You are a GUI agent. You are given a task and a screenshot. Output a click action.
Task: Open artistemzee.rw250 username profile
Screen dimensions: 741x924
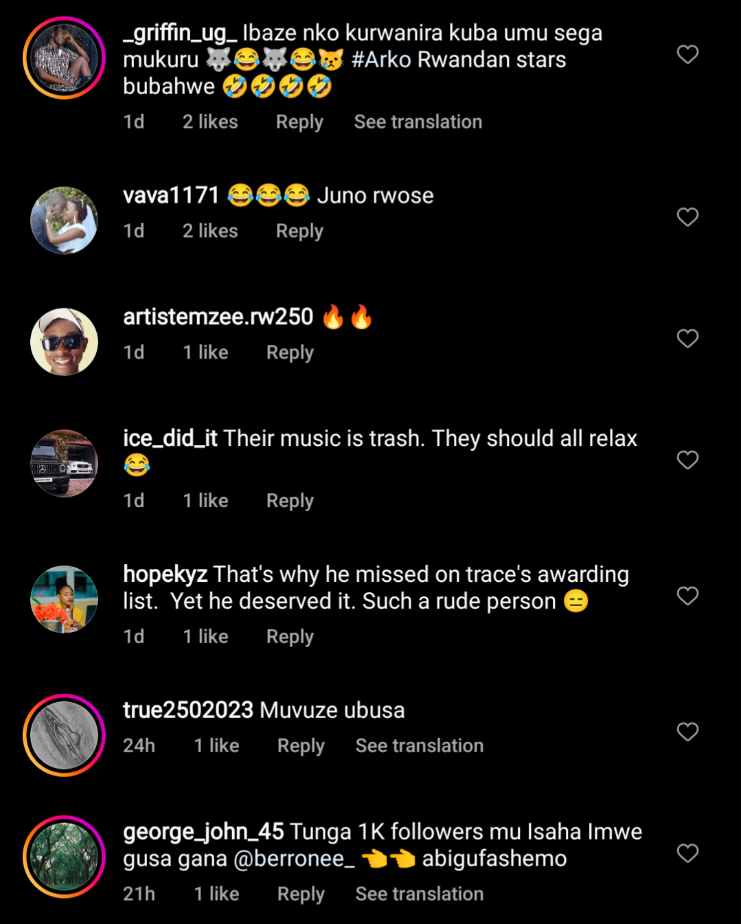tap(218, 317)
